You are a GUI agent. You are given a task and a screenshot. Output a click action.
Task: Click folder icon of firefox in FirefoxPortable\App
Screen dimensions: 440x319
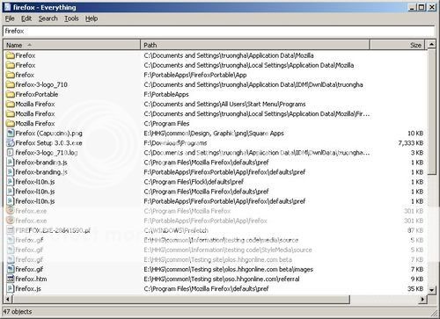pos(11,75)
